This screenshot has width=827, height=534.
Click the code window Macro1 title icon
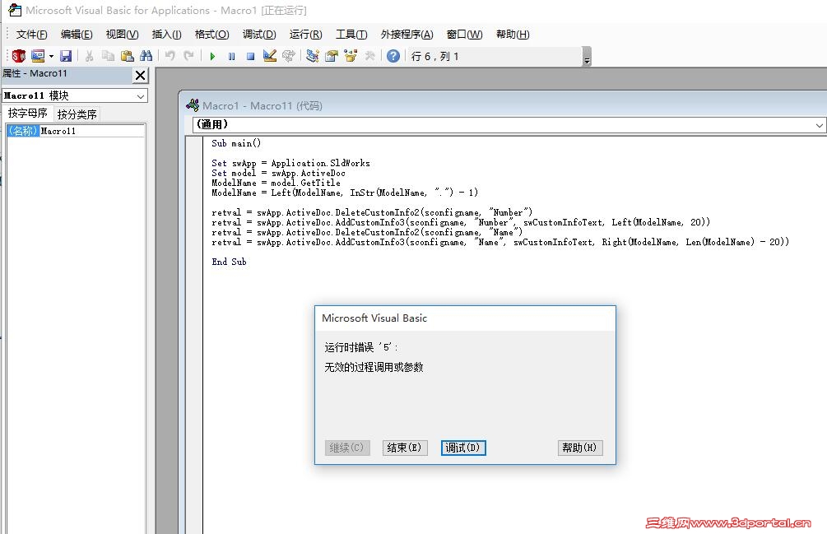193,105
